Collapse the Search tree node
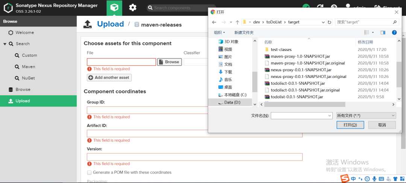Viewport: 406px width, 183px height. coord(5,44)
